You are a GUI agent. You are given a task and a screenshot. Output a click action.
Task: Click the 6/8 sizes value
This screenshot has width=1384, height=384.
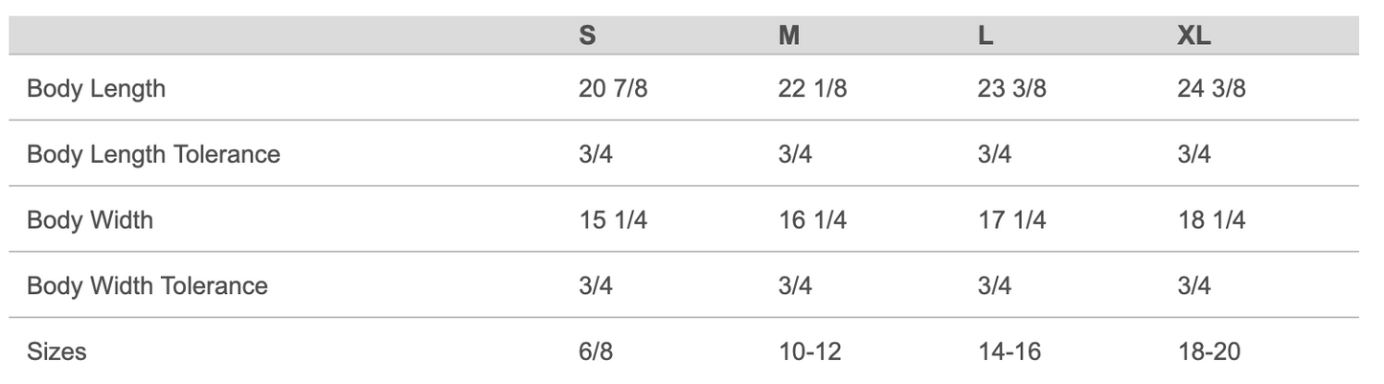coord(595,351)
